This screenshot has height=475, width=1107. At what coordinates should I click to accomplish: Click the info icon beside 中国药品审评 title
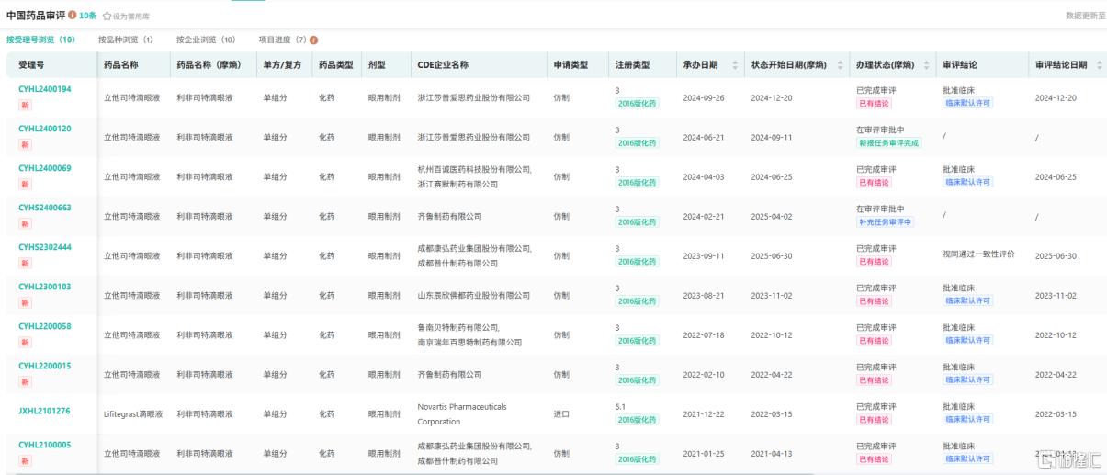73,16
